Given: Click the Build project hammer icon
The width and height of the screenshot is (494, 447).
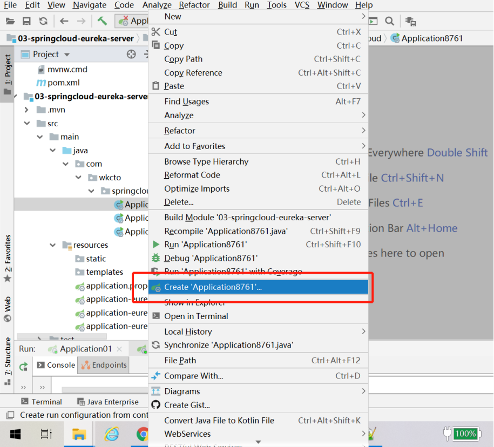Looking at the screenshot, I should coord(101,21).
